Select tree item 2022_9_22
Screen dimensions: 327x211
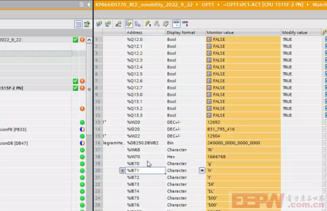(x=11, y=40)
